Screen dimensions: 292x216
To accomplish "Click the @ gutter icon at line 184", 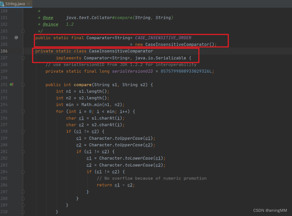I will click(16, 38).
